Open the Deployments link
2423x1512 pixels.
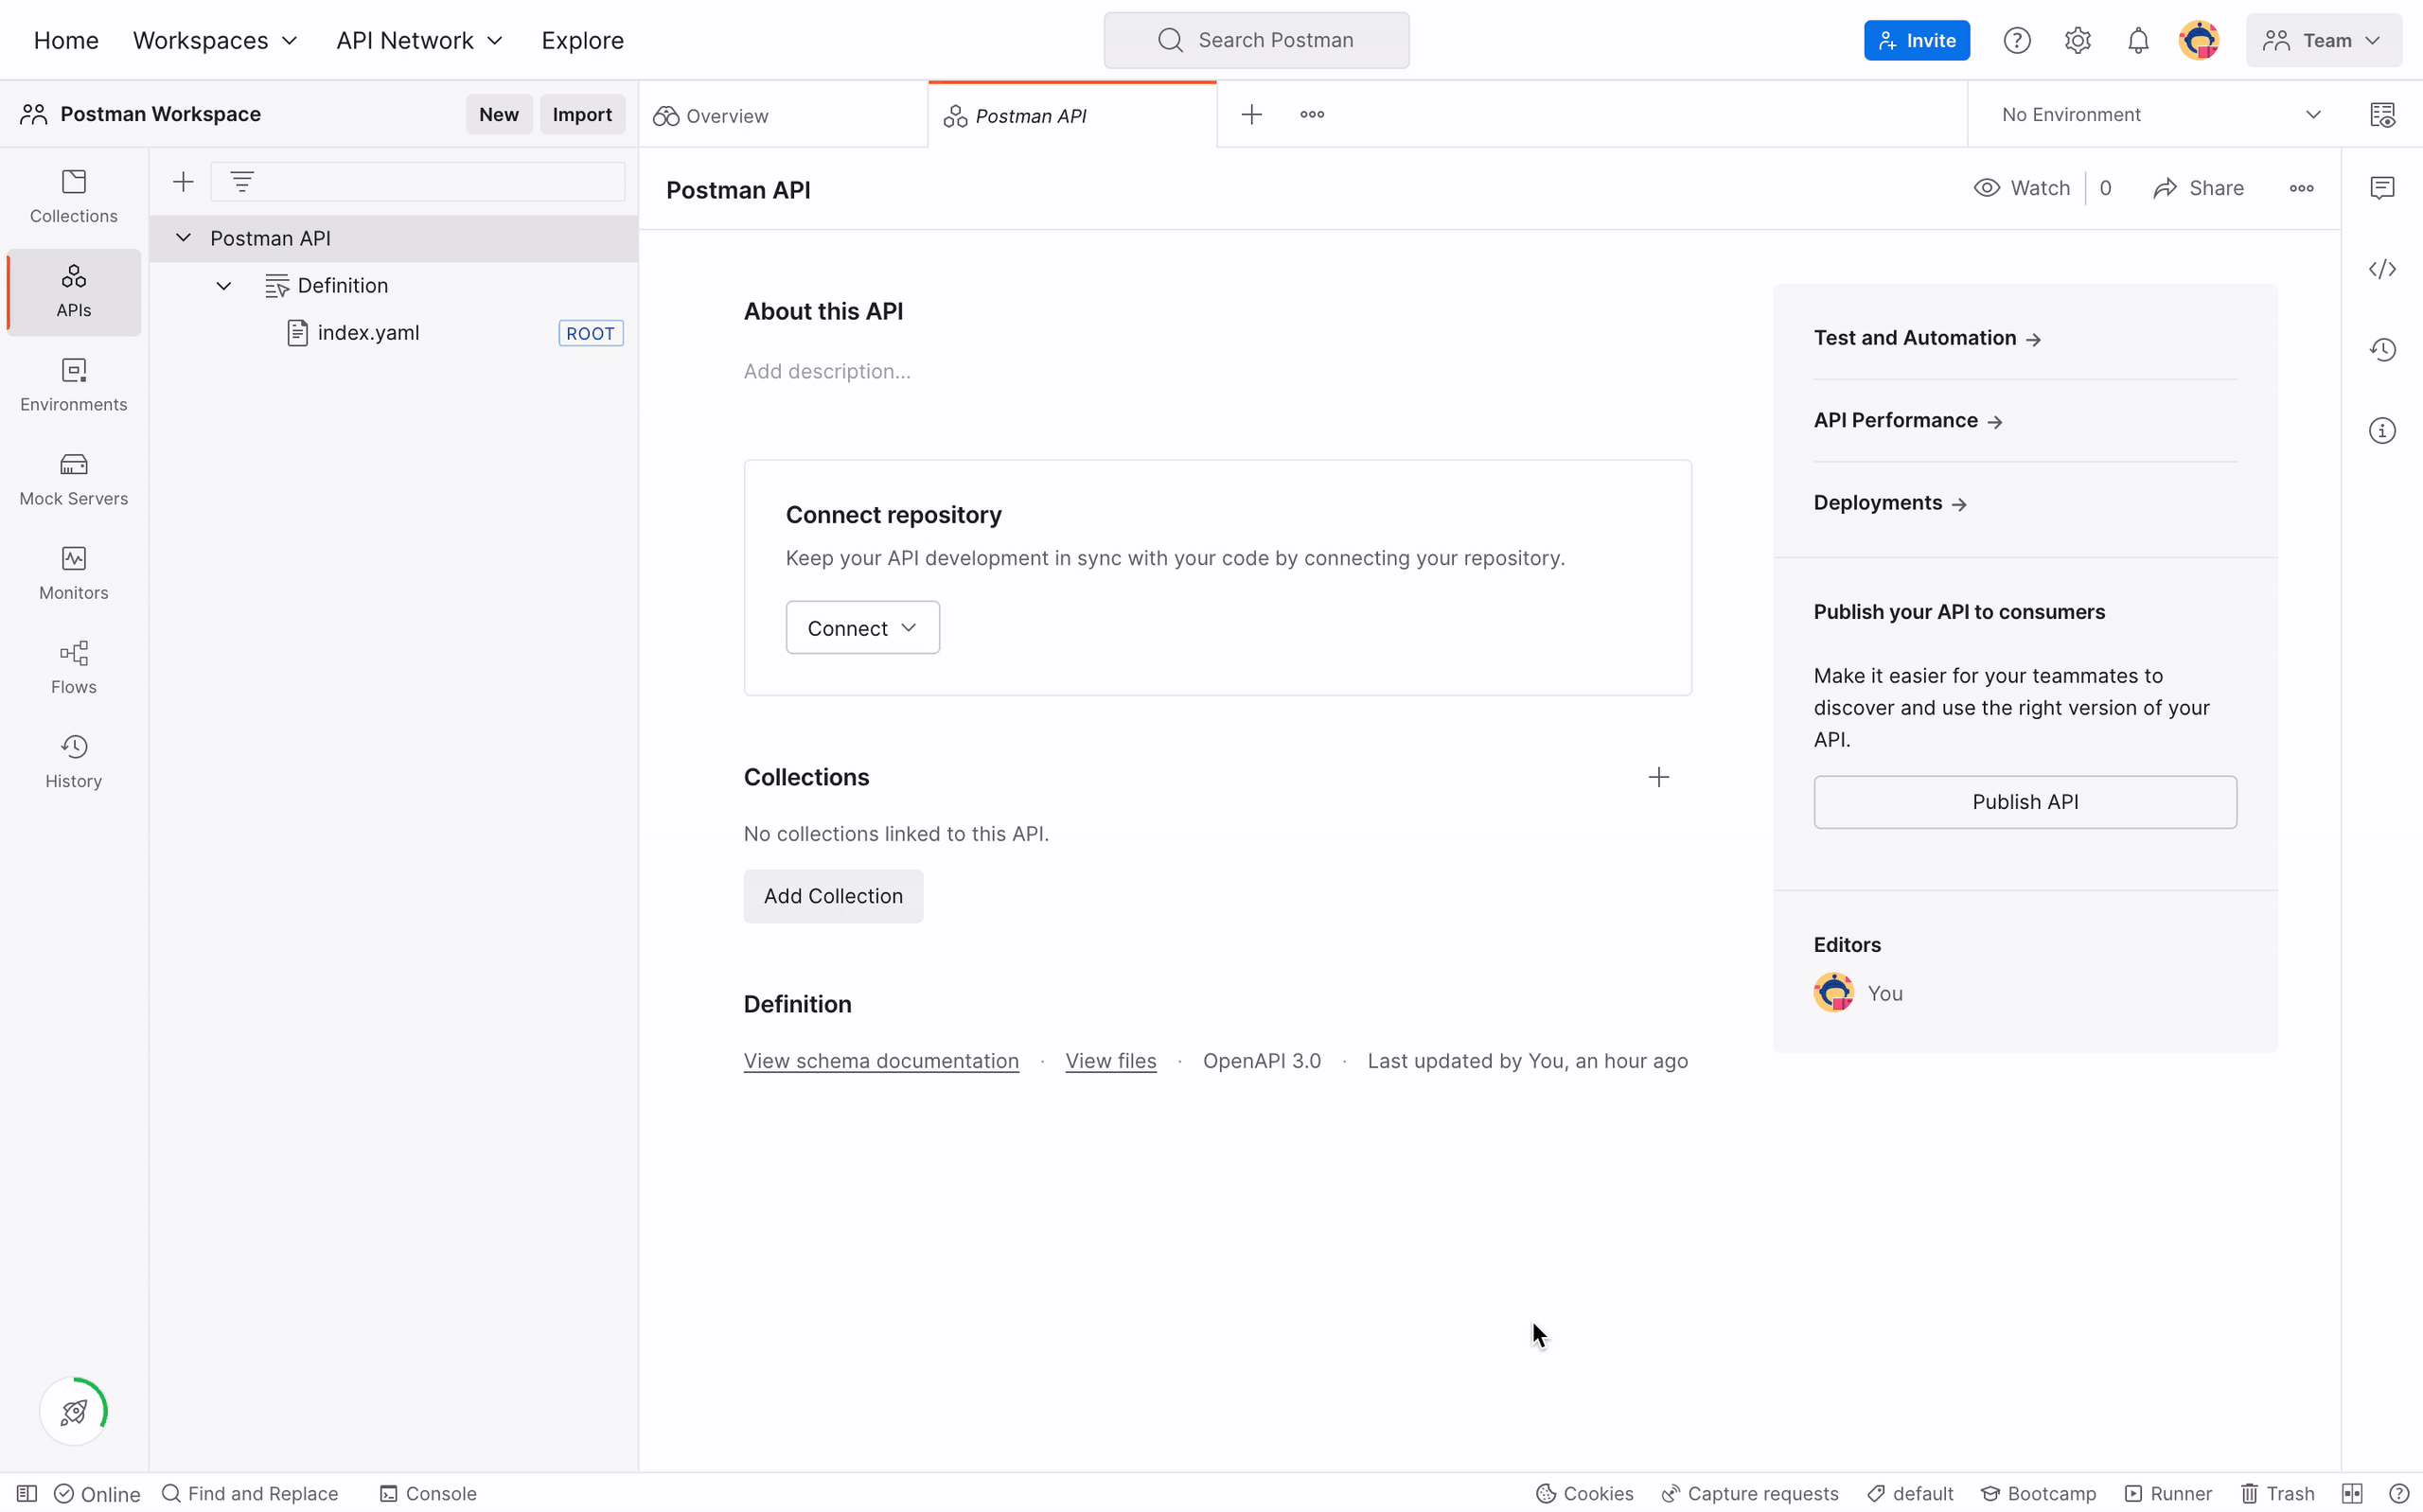click(x=1889, y=502)
